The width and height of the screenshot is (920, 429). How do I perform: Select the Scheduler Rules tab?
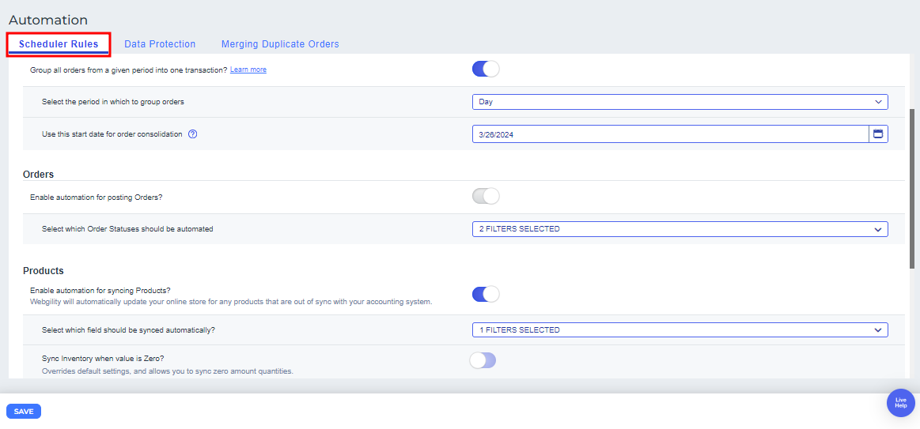coord(59,44)
